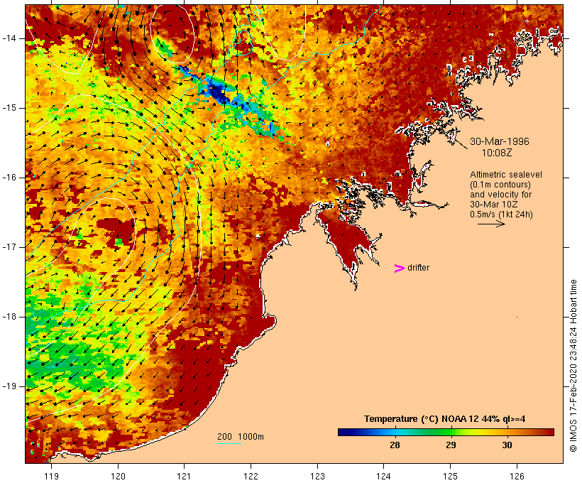Click the longitude label 119
Image resolution: width=582 pixels, height=483 pixels.
tap(51, 477)
